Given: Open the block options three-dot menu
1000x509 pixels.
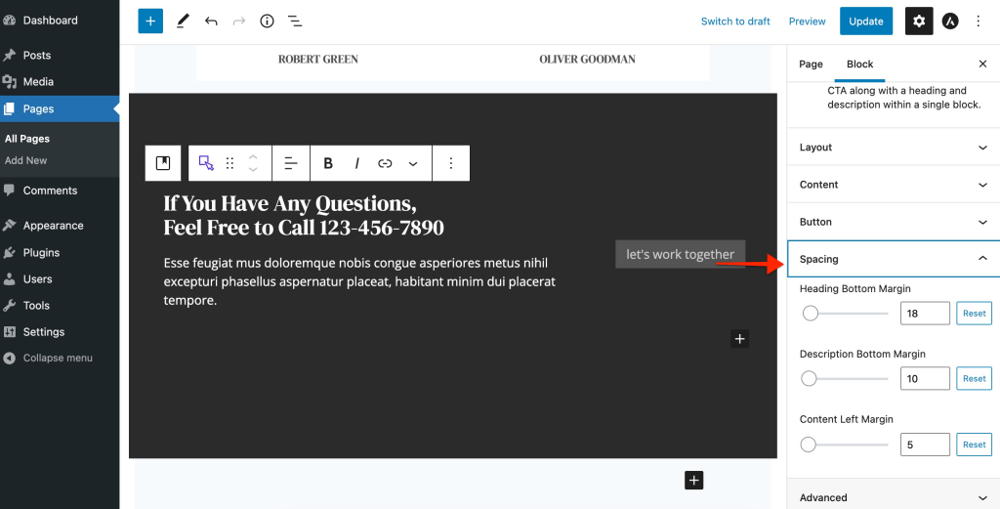Looking at the screenshot, I should pyautogui.click(x=450, y=163).
